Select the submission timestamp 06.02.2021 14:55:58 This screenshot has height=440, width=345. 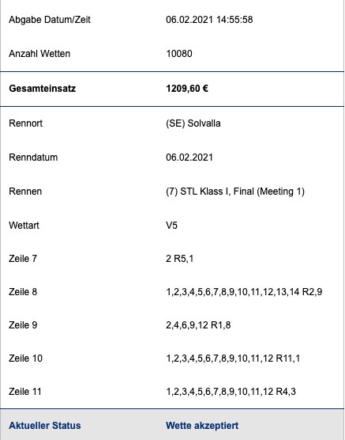(x=209, y=20)
